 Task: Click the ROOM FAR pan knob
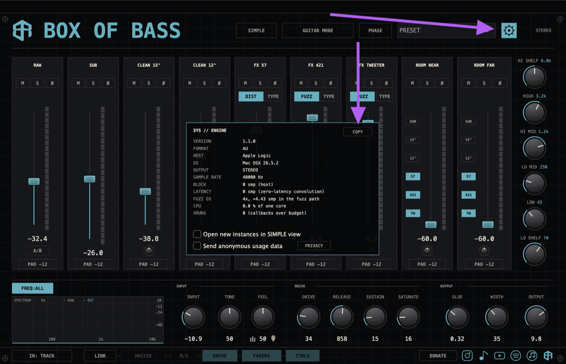pos(484,251)
